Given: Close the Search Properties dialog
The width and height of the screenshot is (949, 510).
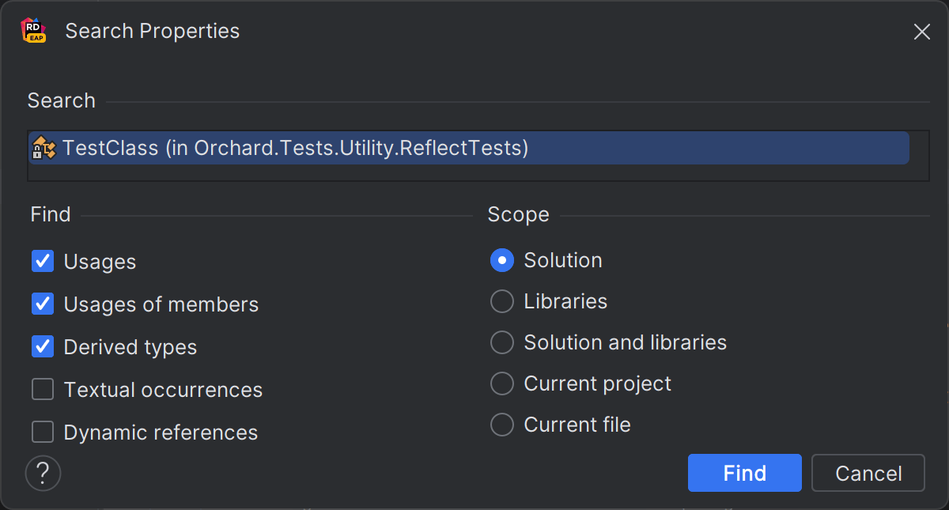Looking at the screenshot, I should (921, 32).
